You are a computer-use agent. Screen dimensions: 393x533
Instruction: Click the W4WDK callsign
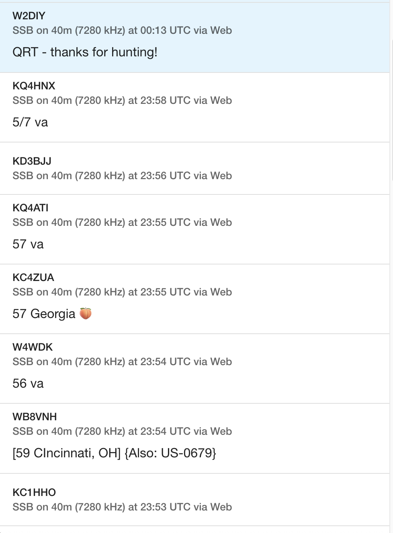pyautogui.click(x=33, y=347)
